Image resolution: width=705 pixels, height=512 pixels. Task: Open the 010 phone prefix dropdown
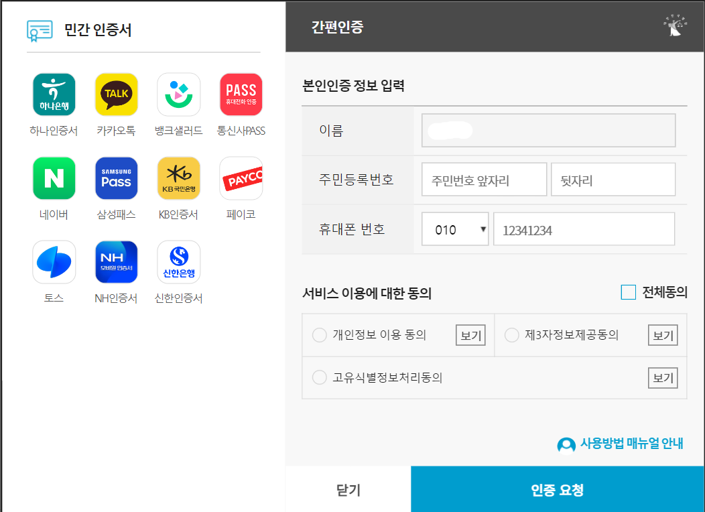[455, 229]
